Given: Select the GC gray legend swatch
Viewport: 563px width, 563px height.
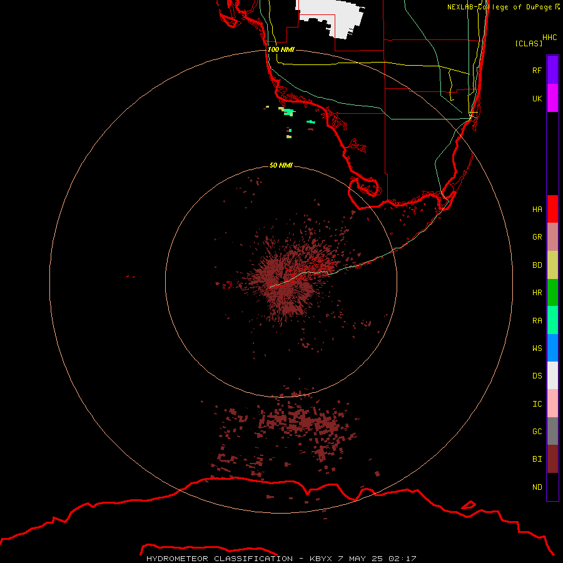Looking at the screenshot, I should (552, 431).
